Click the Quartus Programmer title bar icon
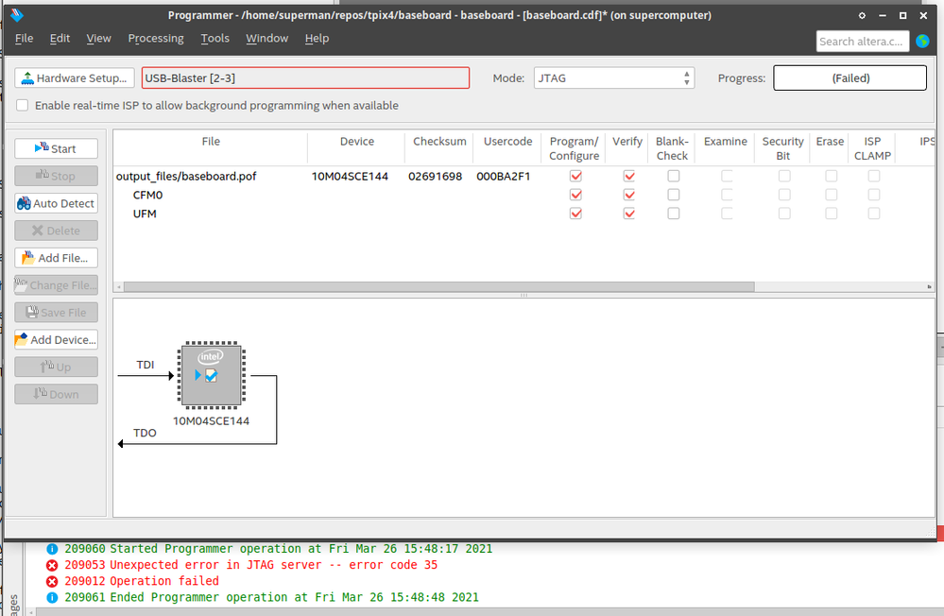The image size is (944, 616). tap(16, 15)
